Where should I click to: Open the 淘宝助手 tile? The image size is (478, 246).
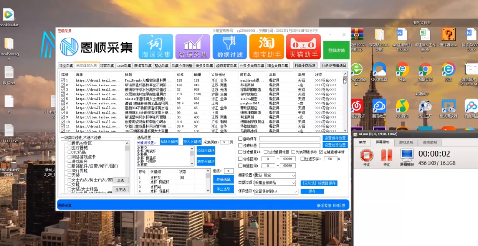point(266,47)
